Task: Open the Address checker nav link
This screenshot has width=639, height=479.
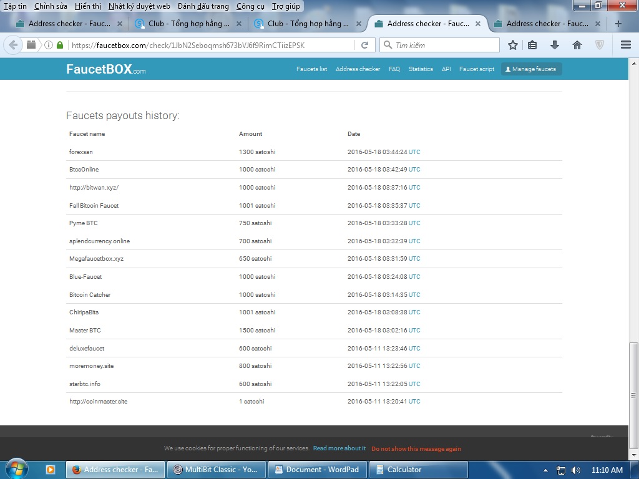Action: [358, 69]
